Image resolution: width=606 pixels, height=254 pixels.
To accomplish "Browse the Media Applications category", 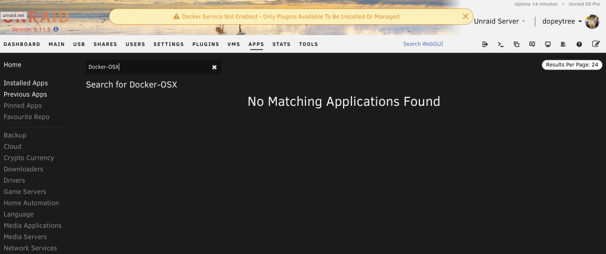I will [33, 226].
